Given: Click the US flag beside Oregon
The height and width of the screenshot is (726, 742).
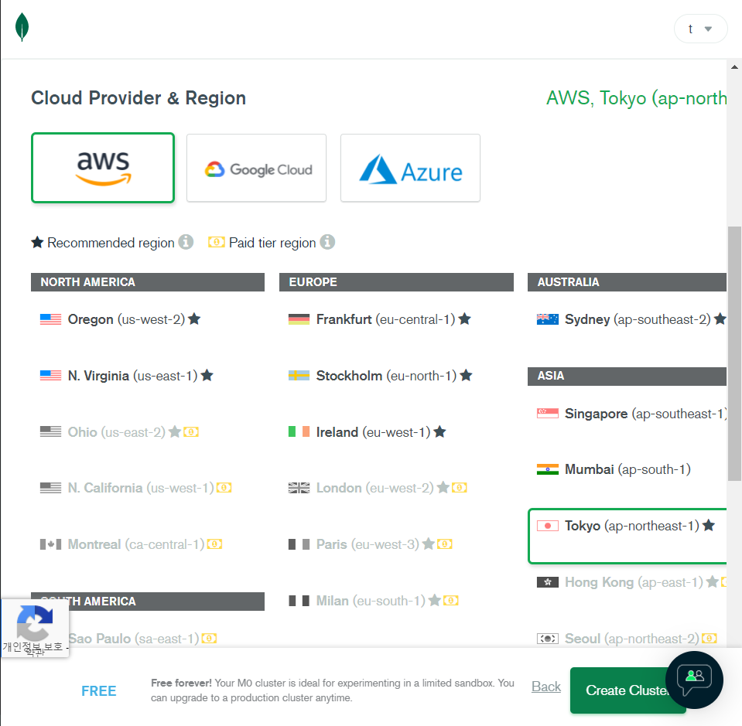Looking at the screenshot, I should (x=50, y=319).
